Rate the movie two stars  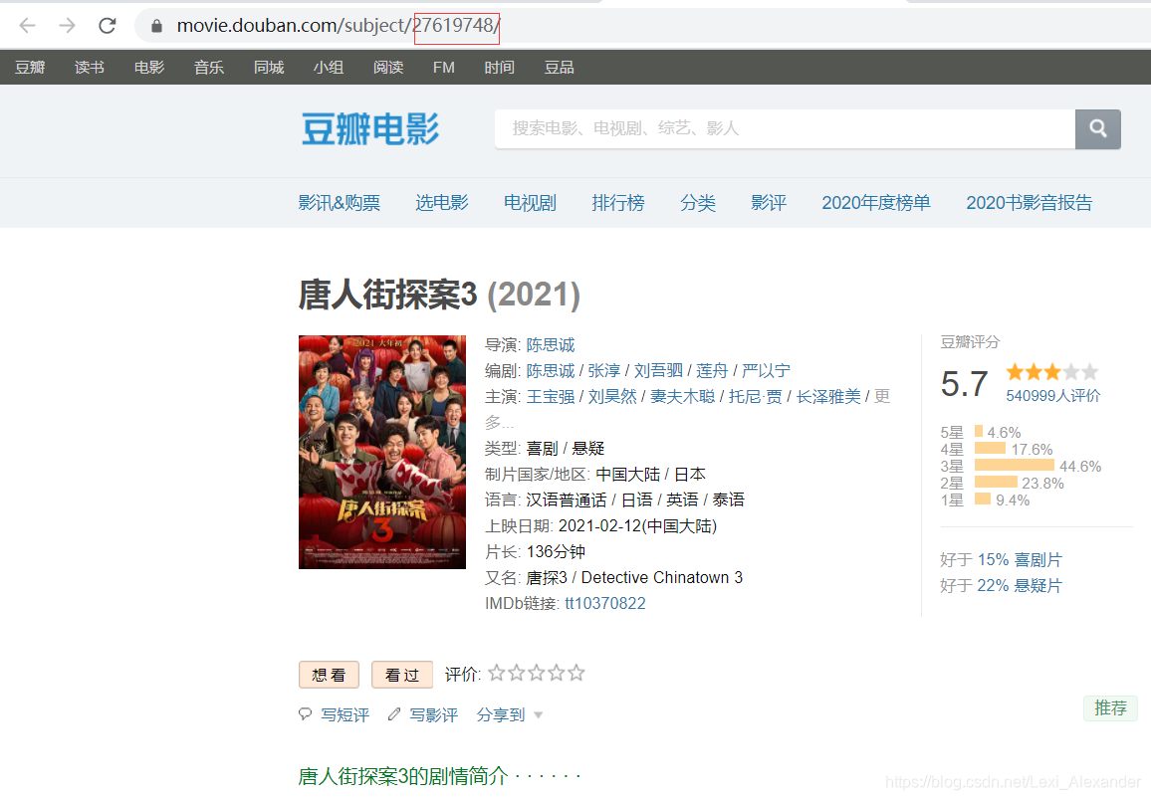517,673
